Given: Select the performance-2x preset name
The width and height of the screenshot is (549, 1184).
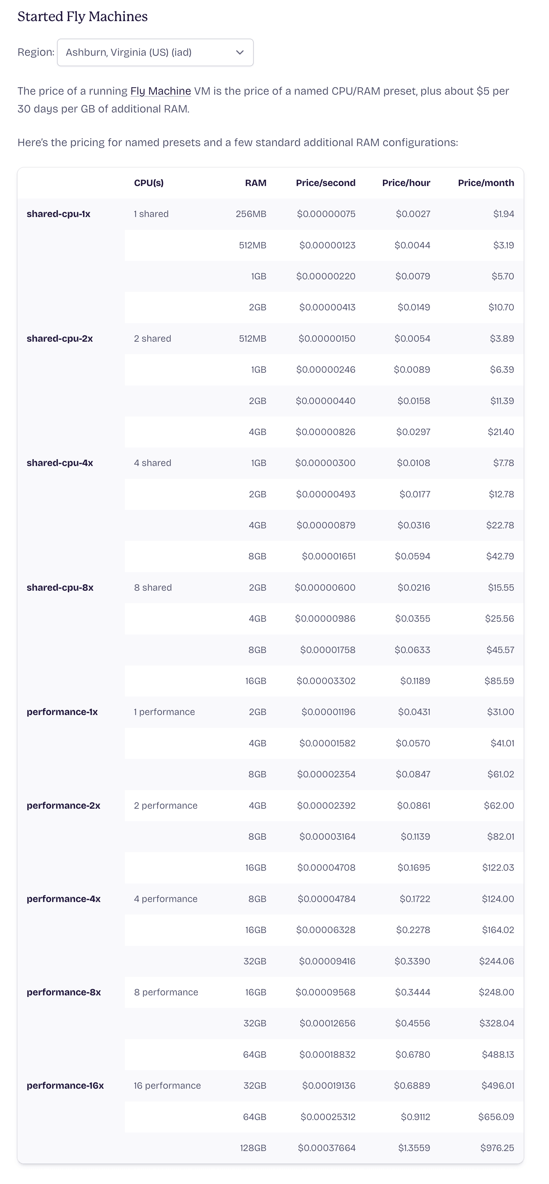Looking at the screenshot, I should [x=63, y=805].
